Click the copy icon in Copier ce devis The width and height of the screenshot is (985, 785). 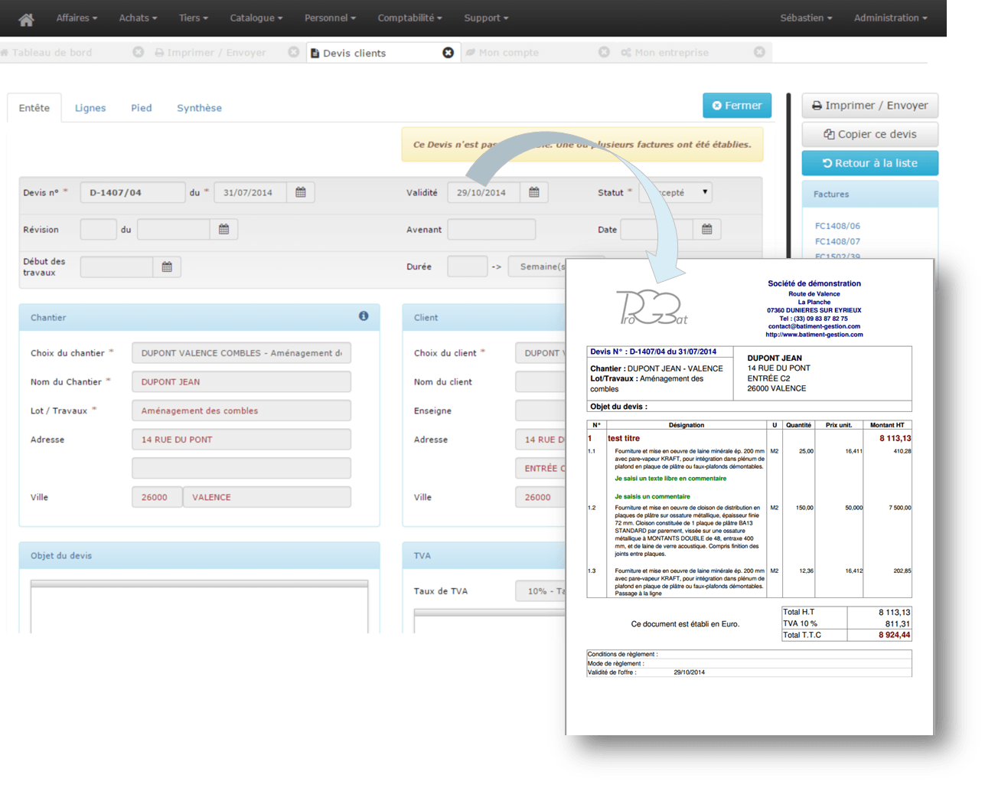pos(829,135)
